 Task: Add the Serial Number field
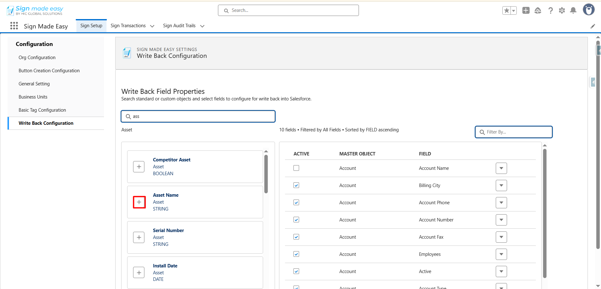[139, 237]
